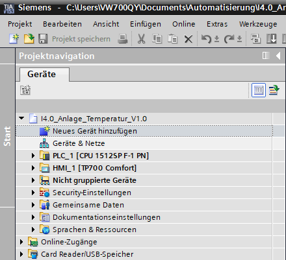286x260 pixels.
Task: Click the open project folder icon
Action: pyautogui.click(x=29, y=39)
